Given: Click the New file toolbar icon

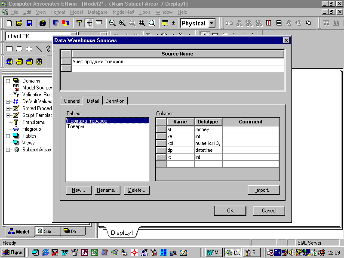Looking at the screenshot, I should 9,23.
